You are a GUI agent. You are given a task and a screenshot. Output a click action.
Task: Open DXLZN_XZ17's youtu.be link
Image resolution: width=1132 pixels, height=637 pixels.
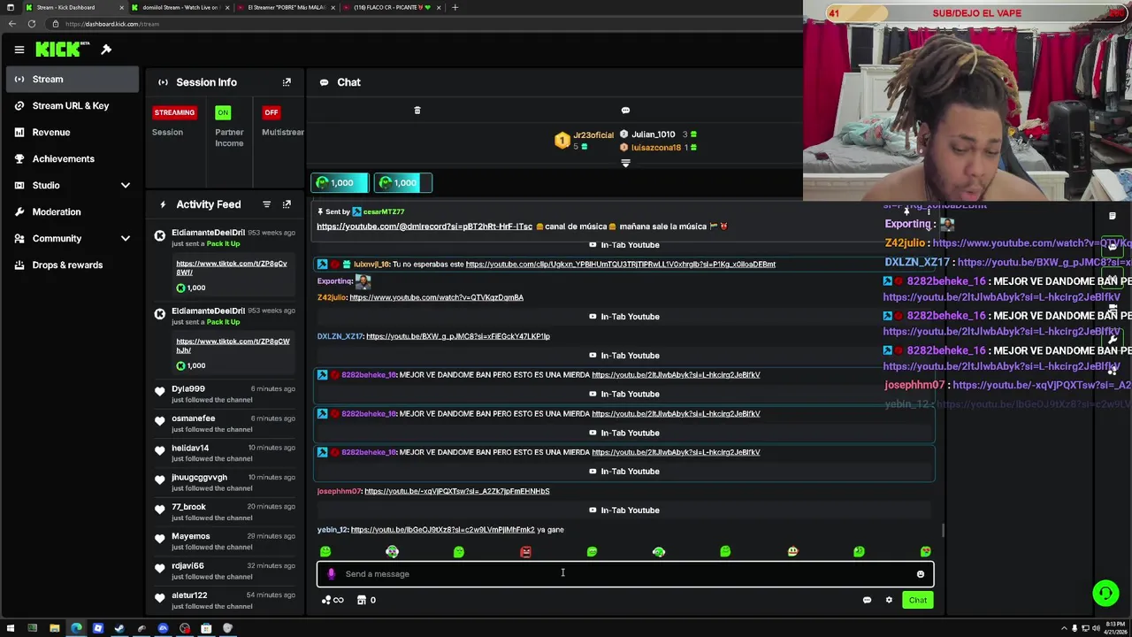click(x=458, y=336)
